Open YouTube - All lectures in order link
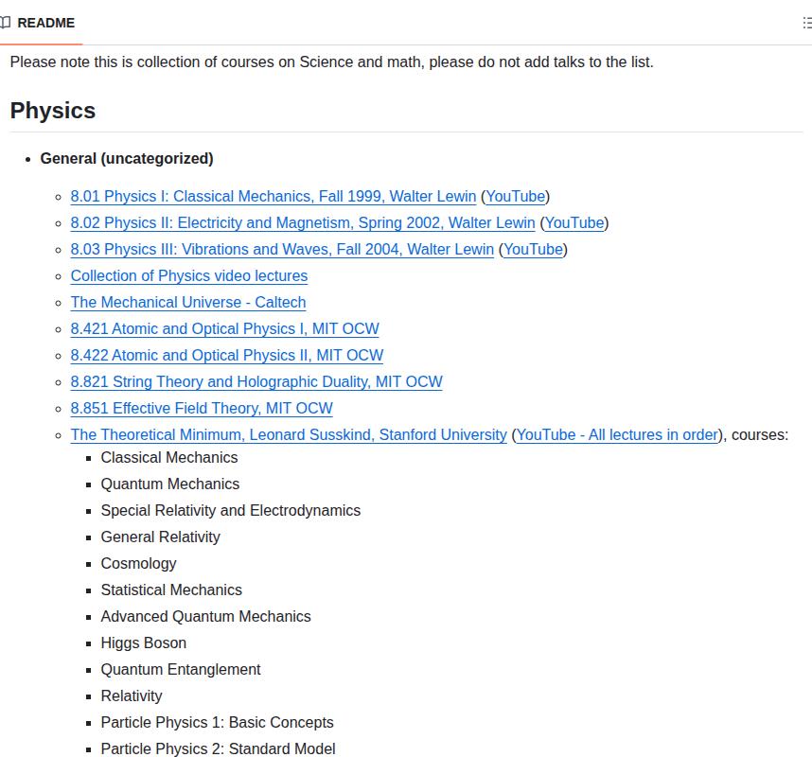Viewport: 812px width, 757px height. point(618,435)
